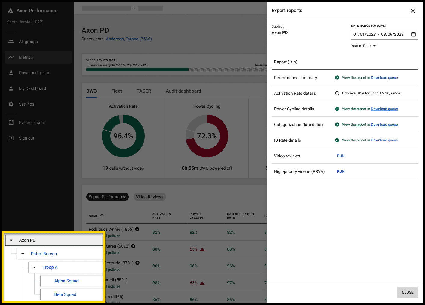Switch to the Video Reviews view
The width and height of the screenshot is (425, 305).
[149, 197]
